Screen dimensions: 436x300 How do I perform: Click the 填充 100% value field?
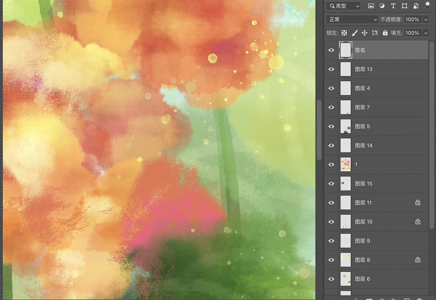[413, 33]
